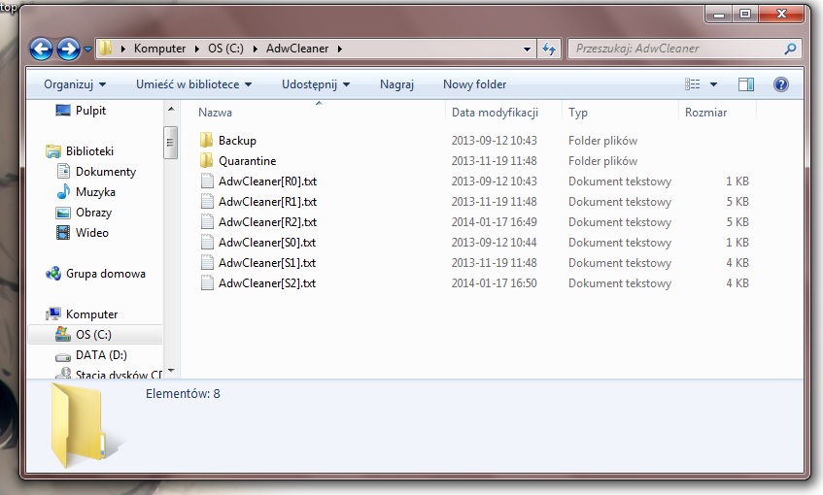The image size is (823, 495).
Task: Click the Wideo film strip icon
Action: point(63,232)
